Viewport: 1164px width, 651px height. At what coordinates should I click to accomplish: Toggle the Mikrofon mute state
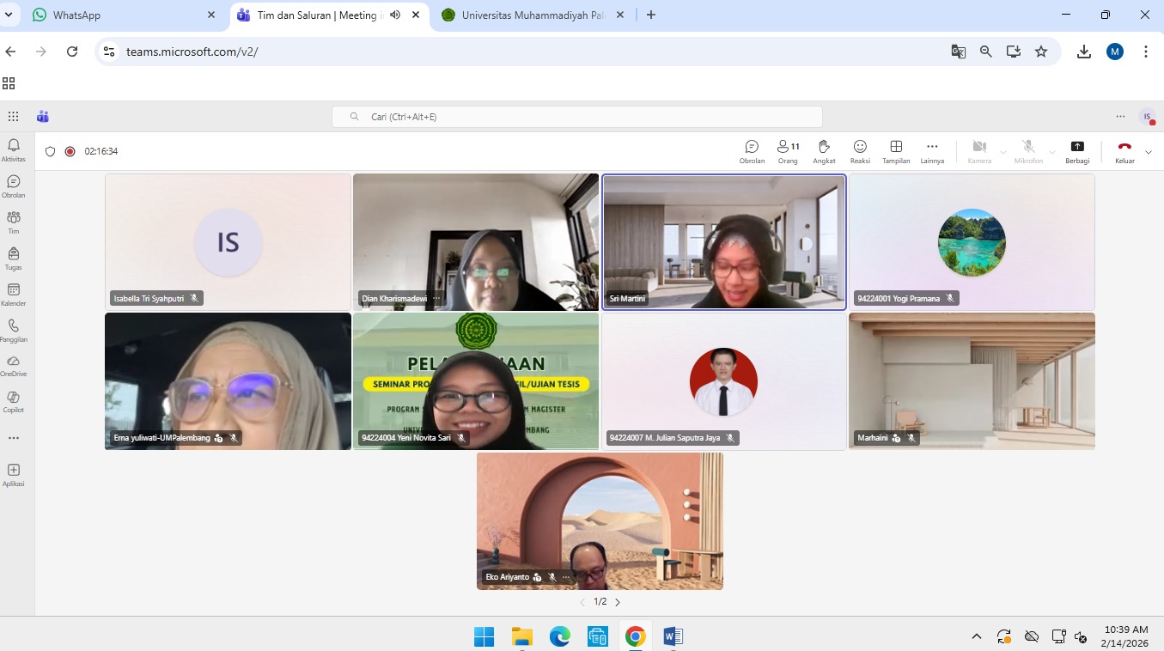pos(1028,151)
